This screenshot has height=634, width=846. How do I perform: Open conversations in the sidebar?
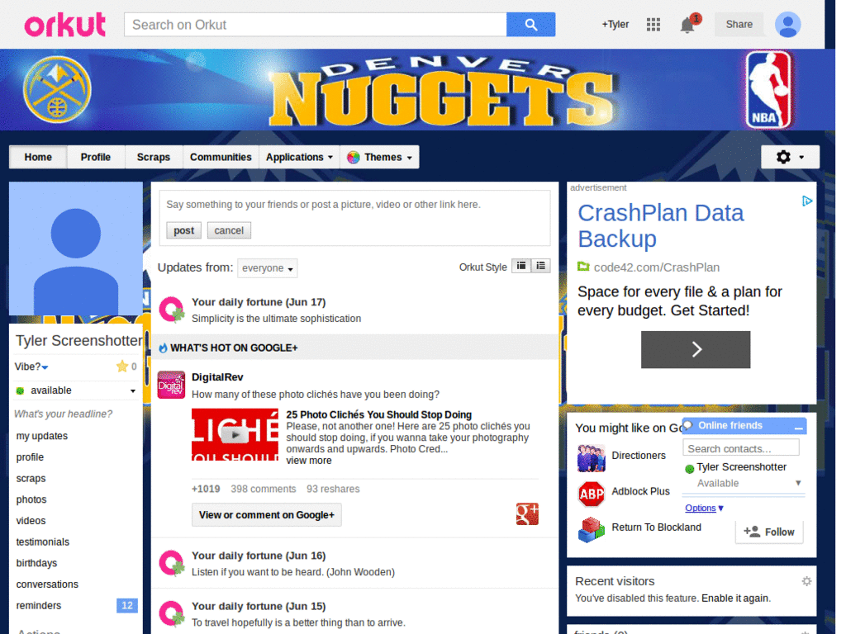pyautogui.click(x=47, y=584)
